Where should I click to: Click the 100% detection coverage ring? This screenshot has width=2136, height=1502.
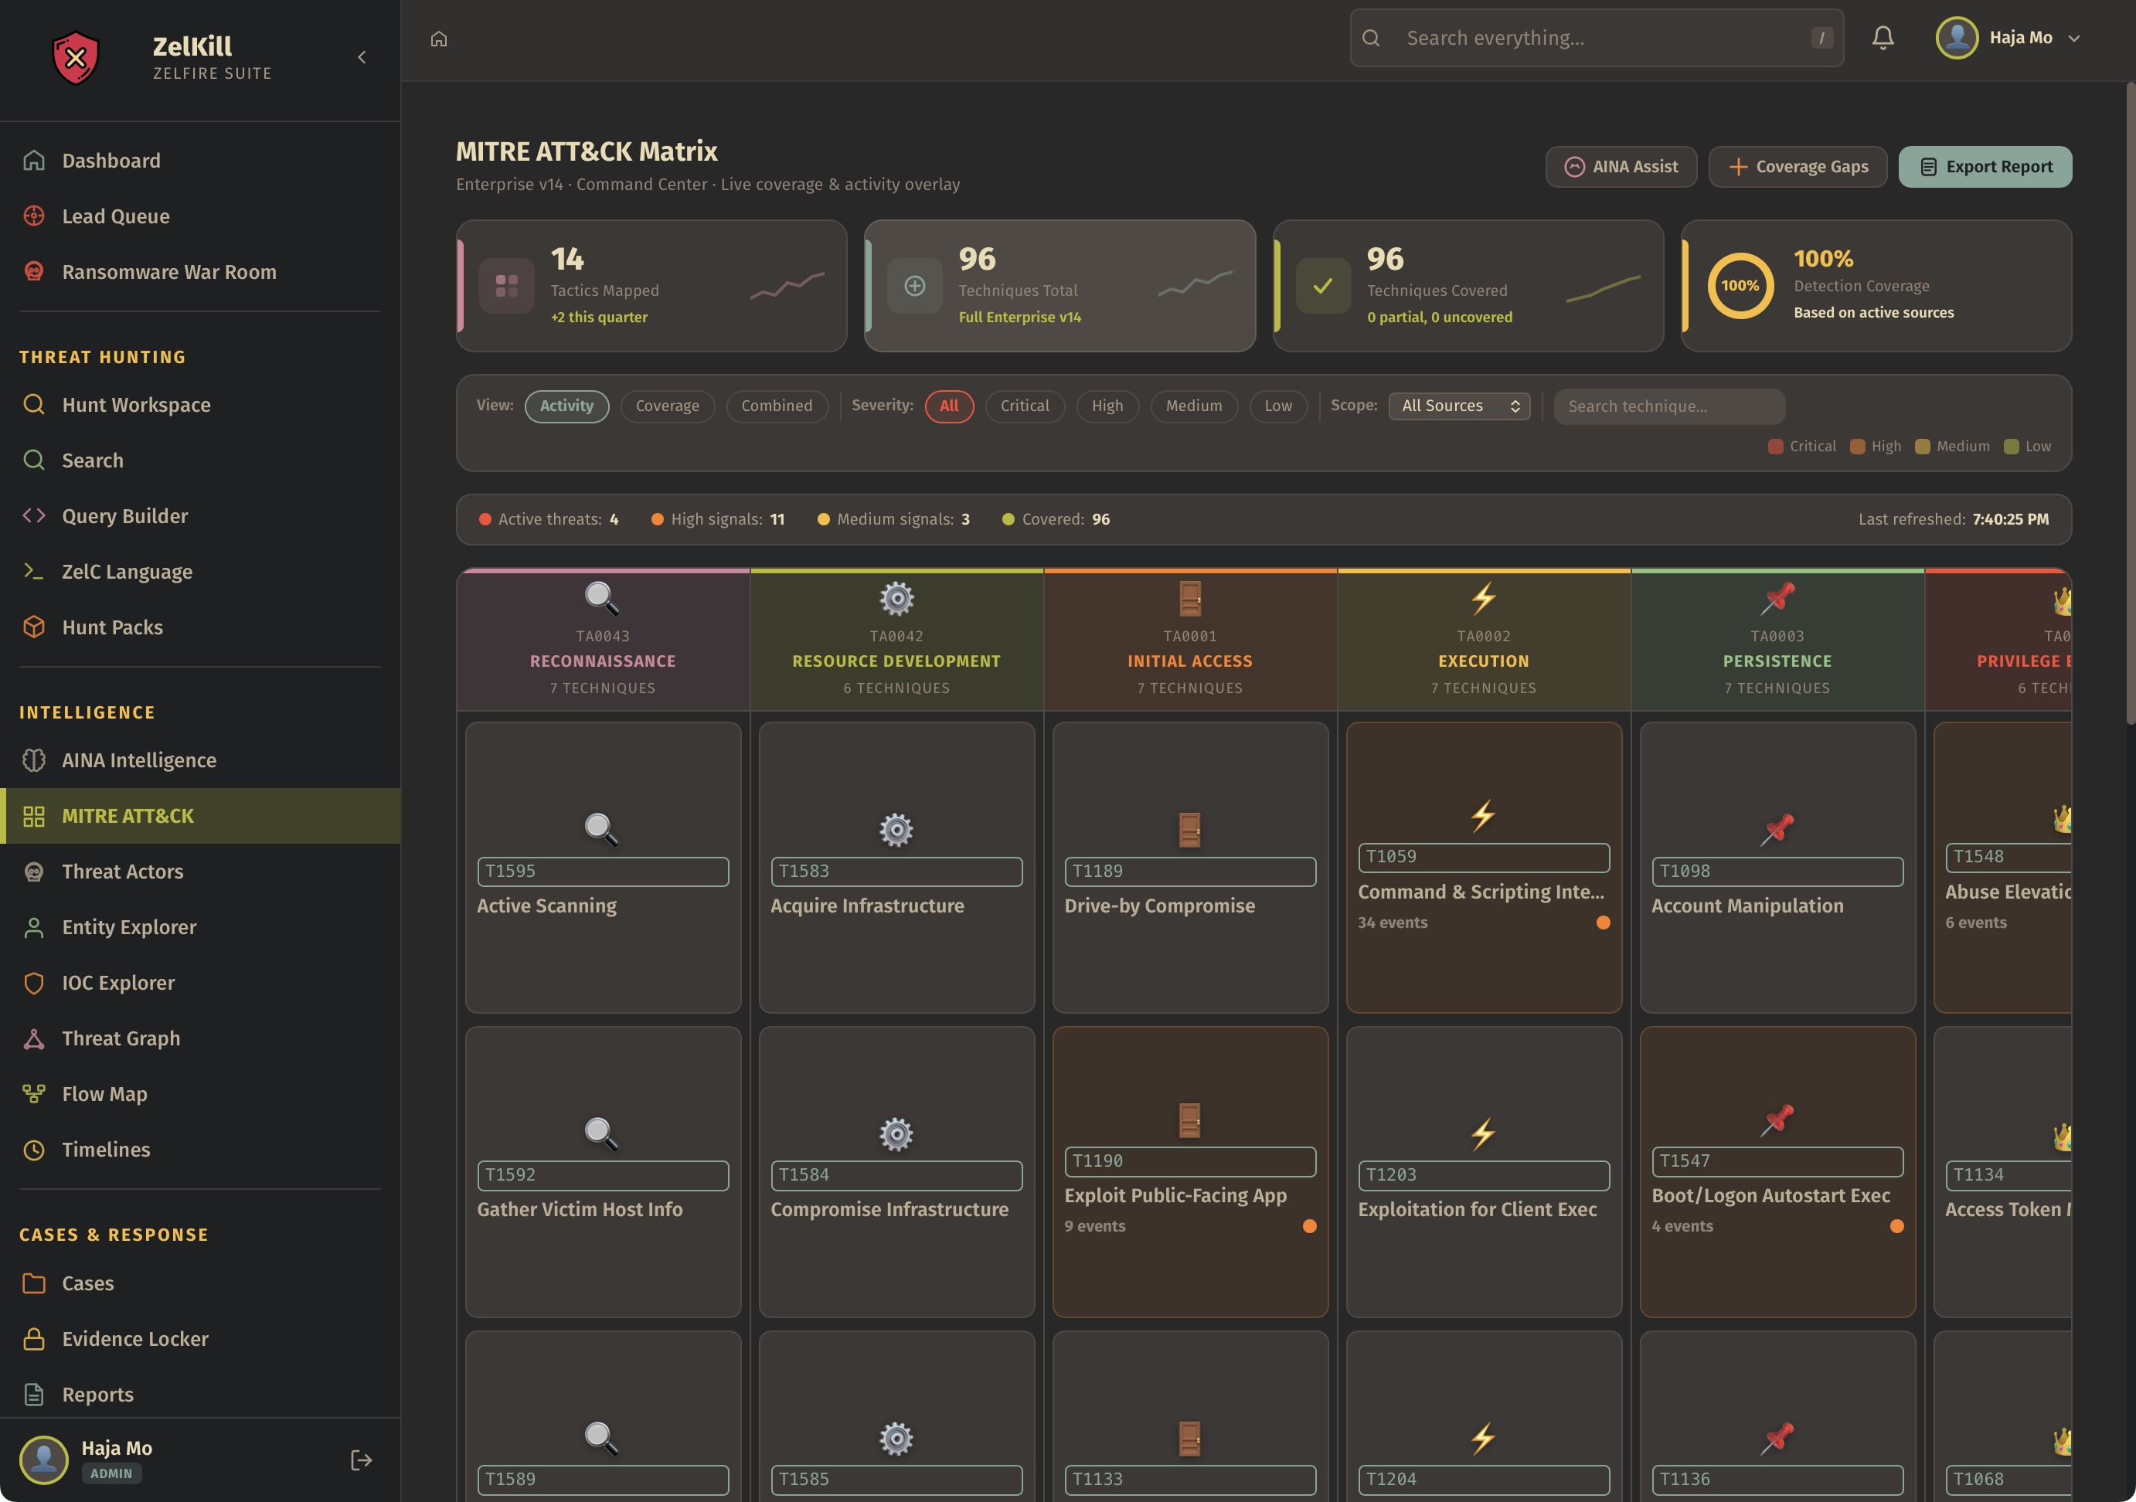click(x=1739, y=286)
